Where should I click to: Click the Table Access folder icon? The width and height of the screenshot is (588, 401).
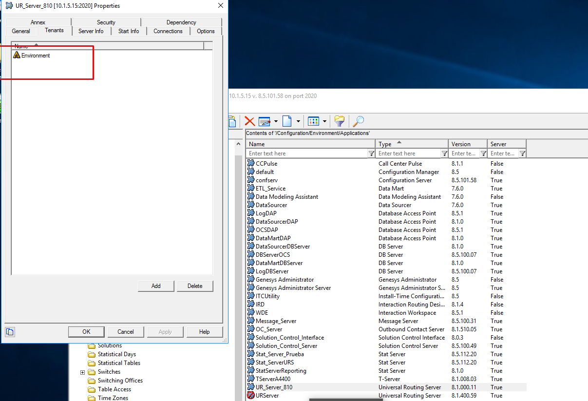click(x=92, y=389)
